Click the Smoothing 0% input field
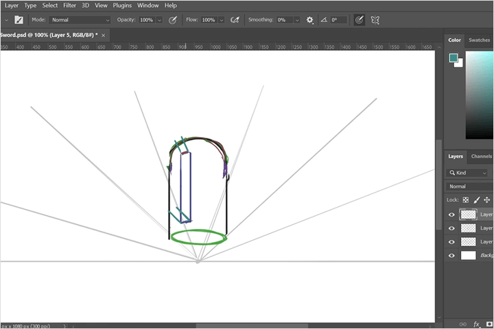This screenshot has height=329, width=494. coord(285,20)
